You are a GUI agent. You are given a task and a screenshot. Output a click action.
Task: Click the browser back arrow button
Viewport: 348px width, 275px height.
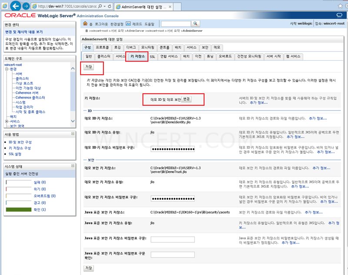tap(16, 6)
